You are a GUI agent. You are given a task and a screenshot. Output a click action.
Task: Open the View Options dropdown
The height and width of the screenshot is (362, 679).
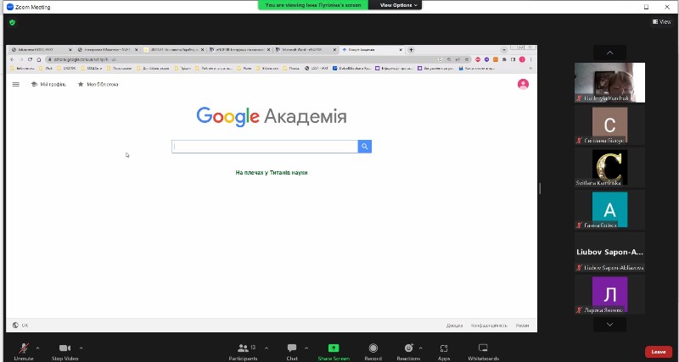pos(398,5)
